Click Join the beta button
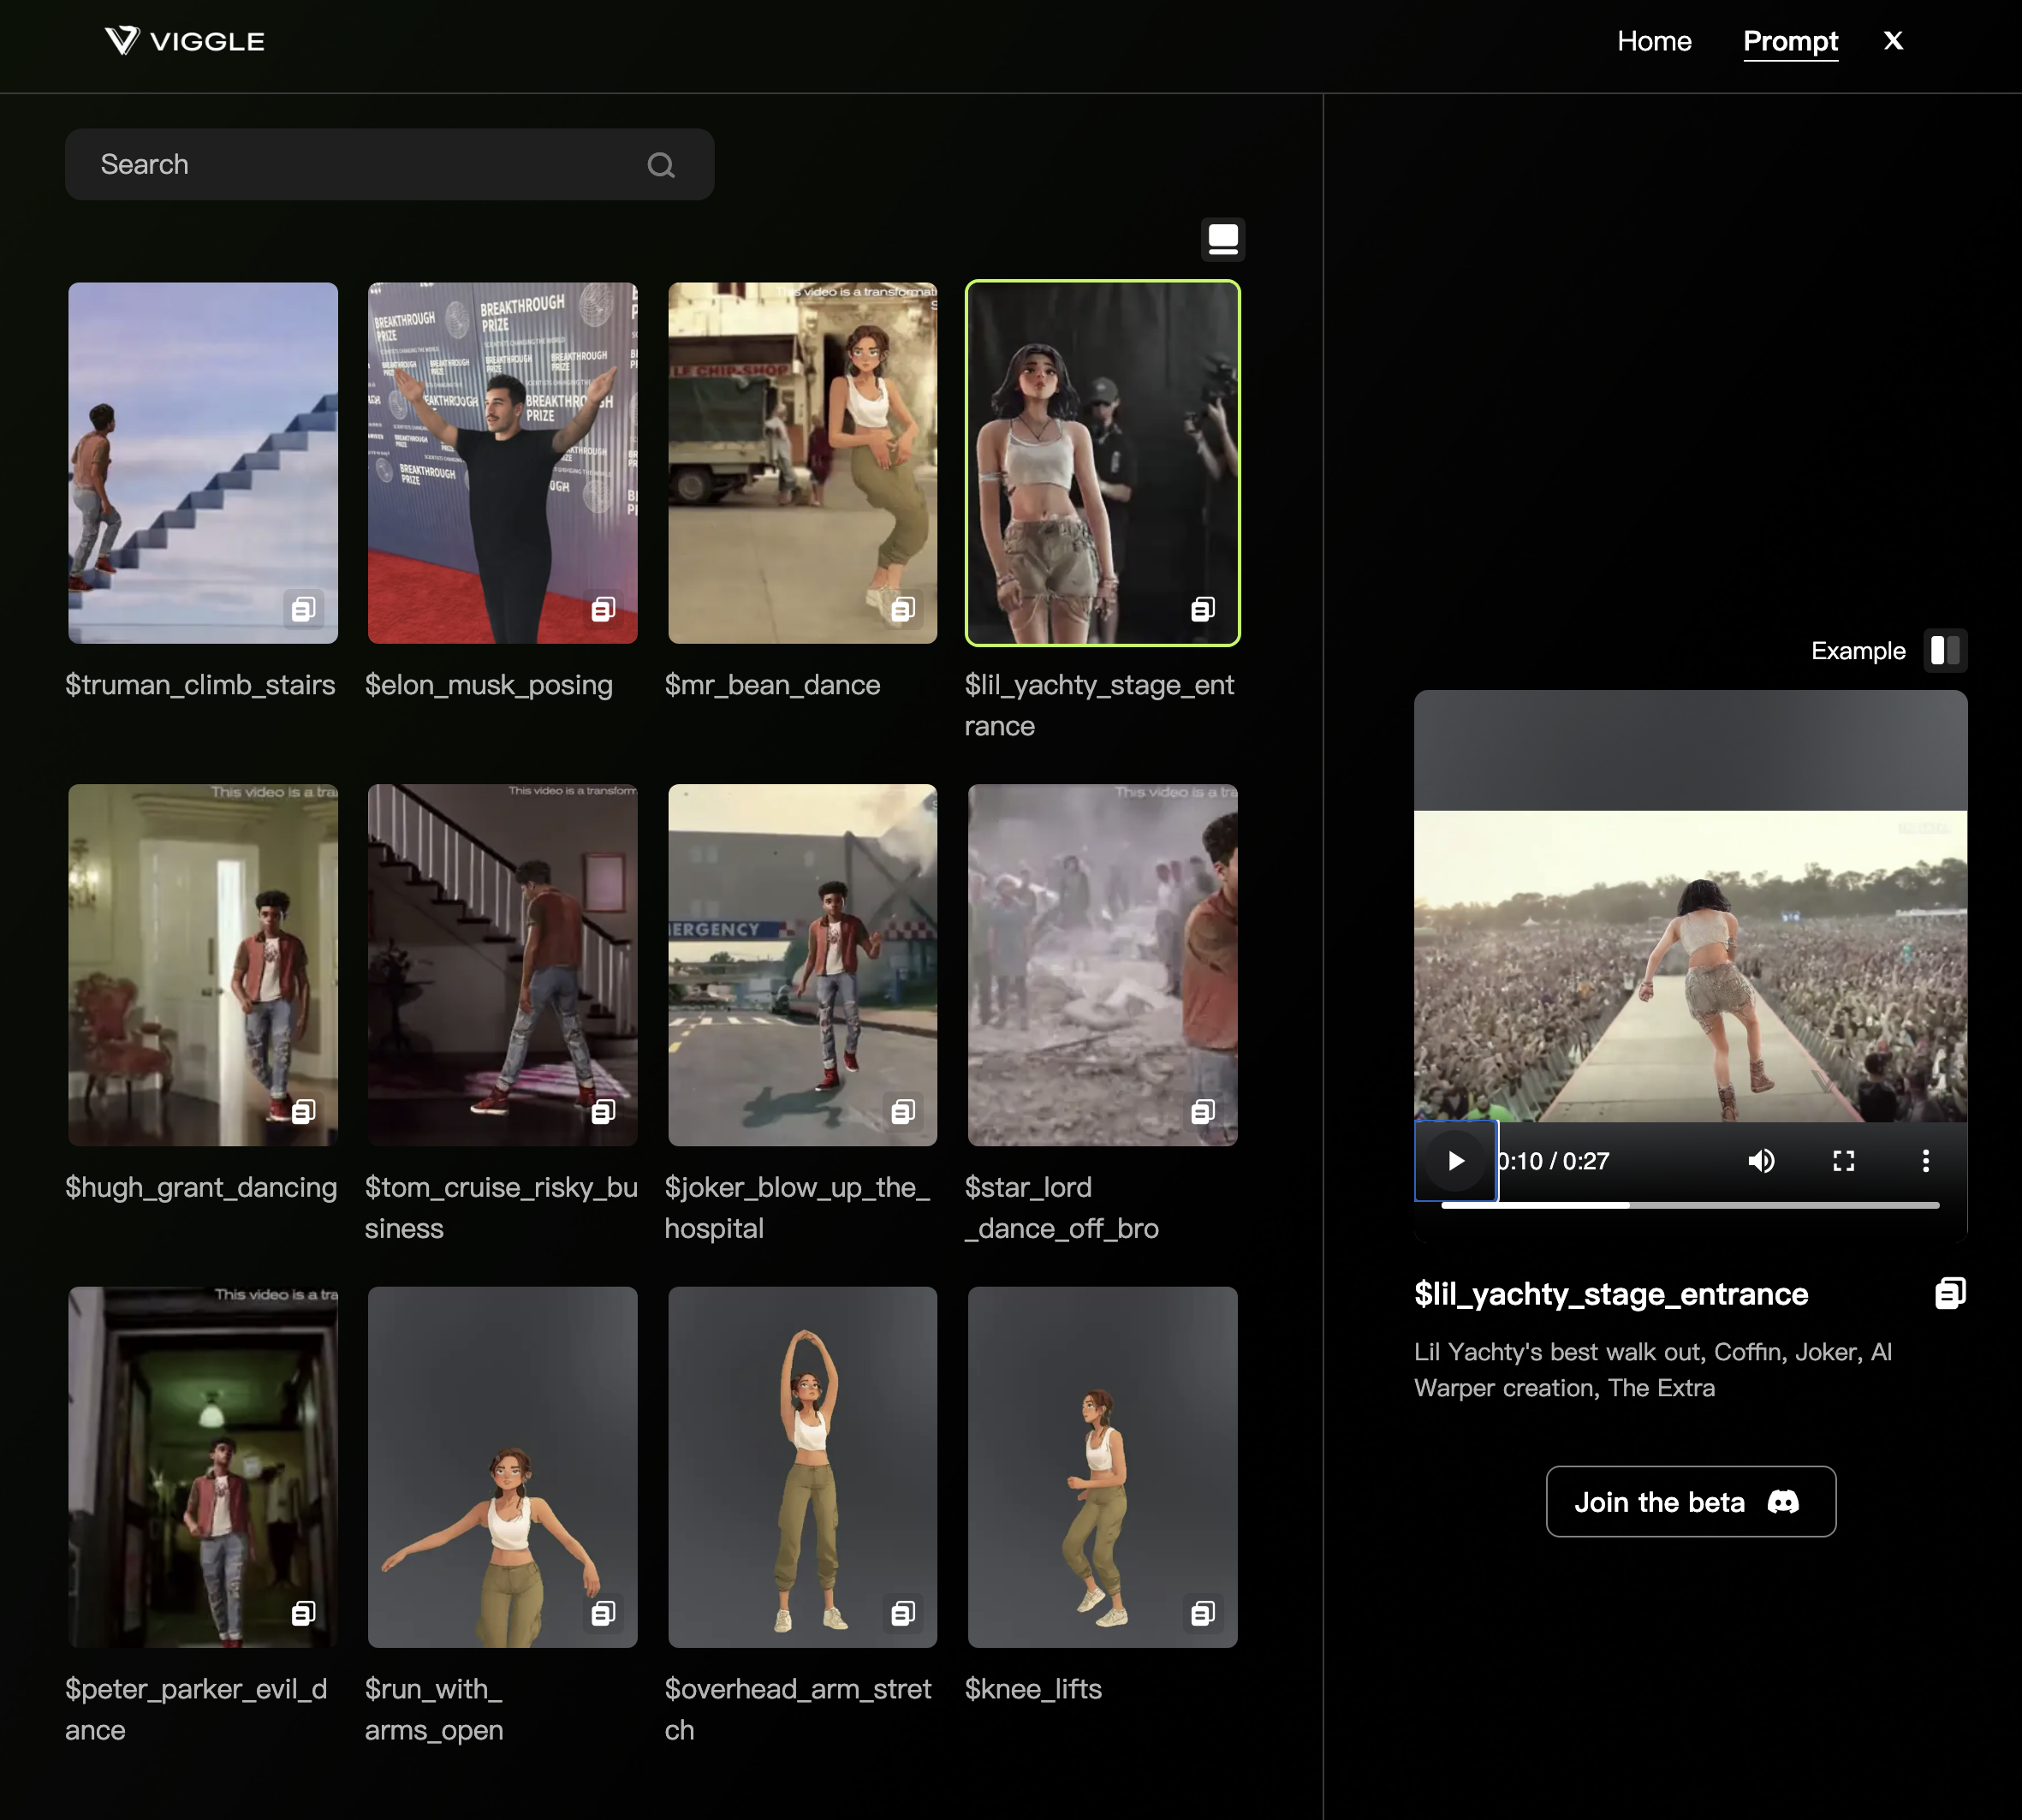2022x1820 pixels. (x=1691, y=1502)
